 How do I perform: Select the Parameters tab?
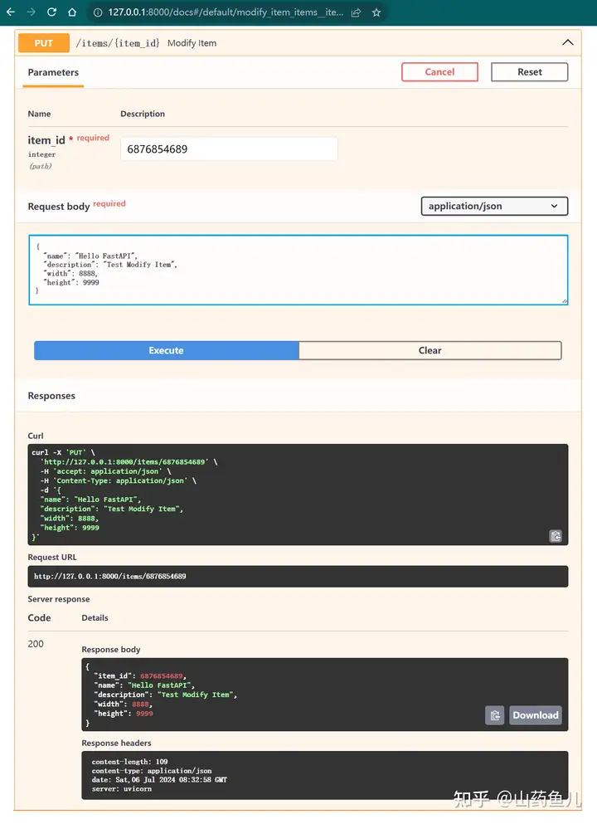(x=53, y=72)
